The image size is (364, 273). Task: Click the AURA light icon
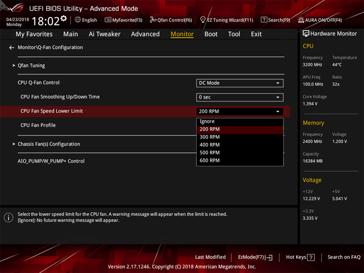click(x=301, y=20)
